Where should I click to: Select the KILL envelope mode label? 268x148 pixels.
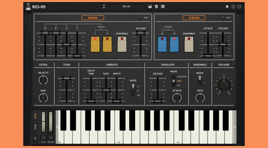179,85
